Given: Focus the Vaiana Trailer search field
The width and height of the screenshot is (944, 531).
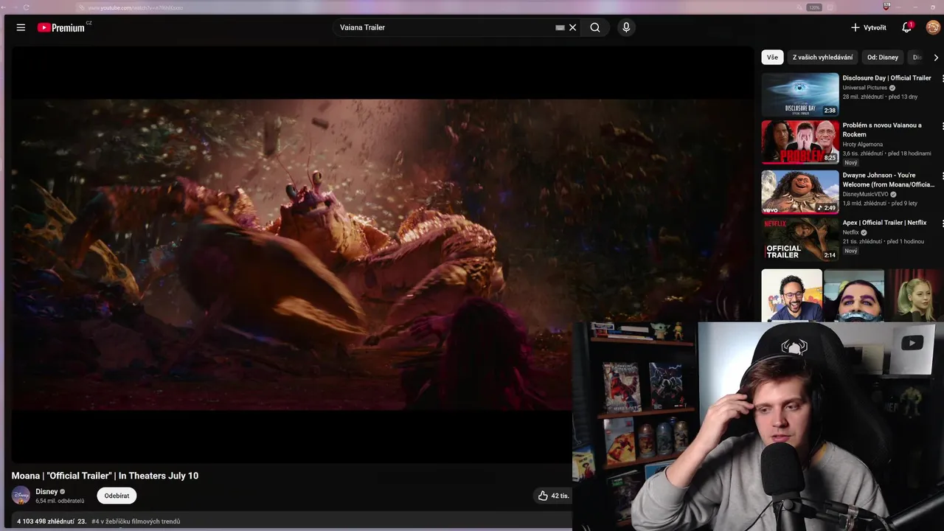Looking at the screenshot, I should [x=442, y=27].
